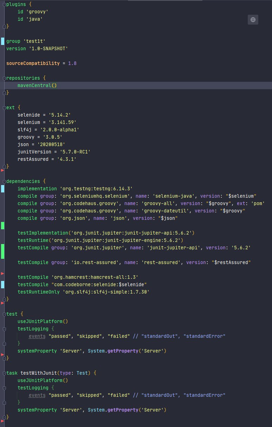Click fold end marker closing plugins block
This screenshot has width=272, height=427.
click(x=4, y=26)
